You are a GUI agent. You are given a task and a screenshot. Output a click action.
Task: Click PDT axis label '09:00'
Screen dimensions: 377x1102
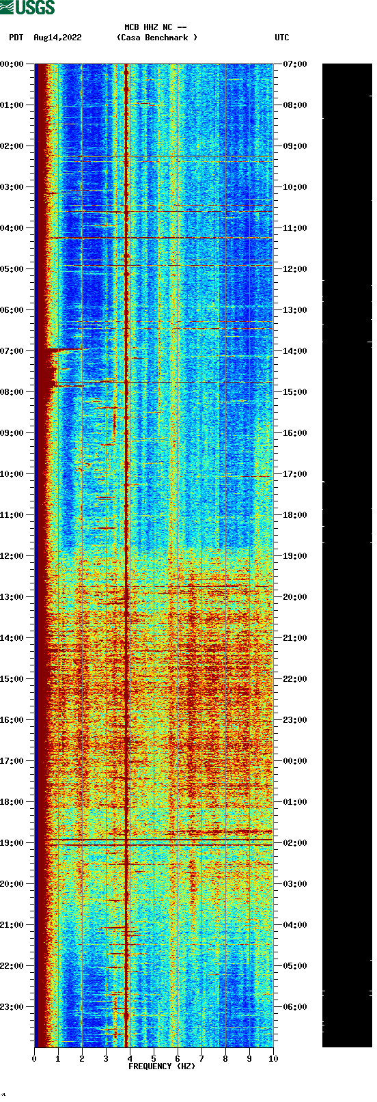[x=12, y=433]
